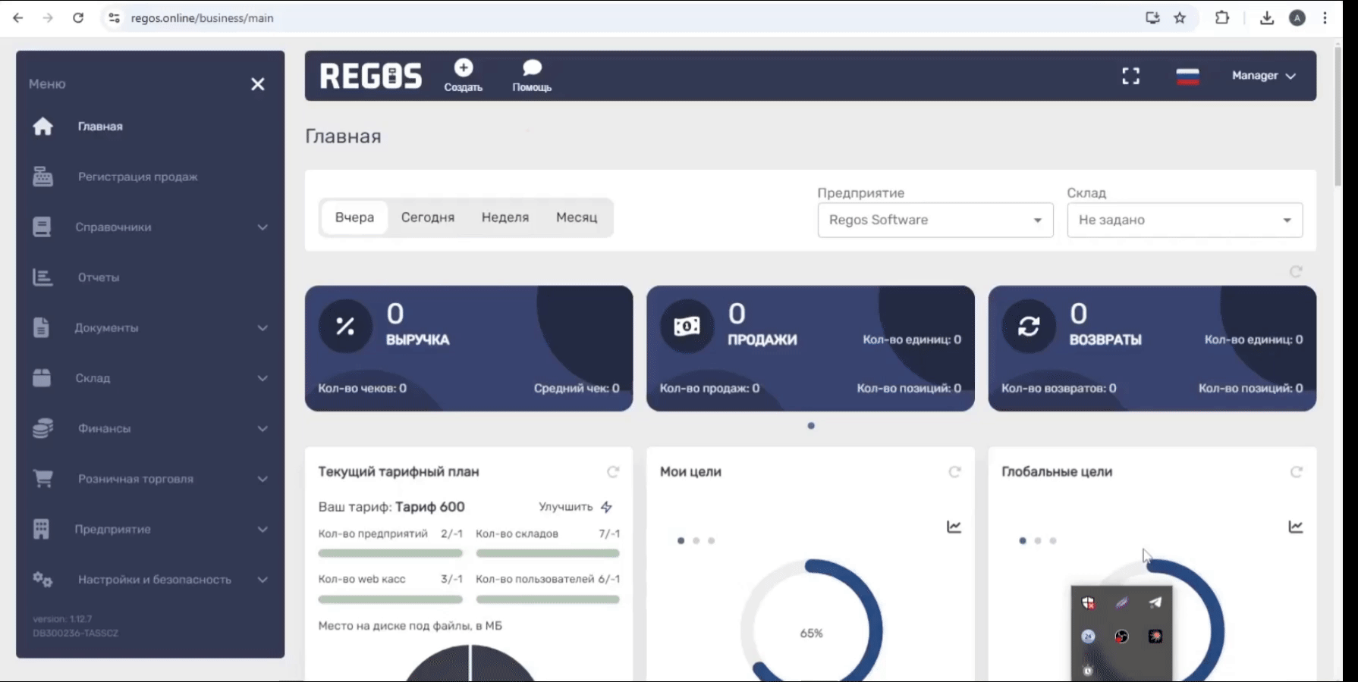1358x682 pixels.
Task: Expand the Документы menu chevron
Action: (x=262, y=328)
